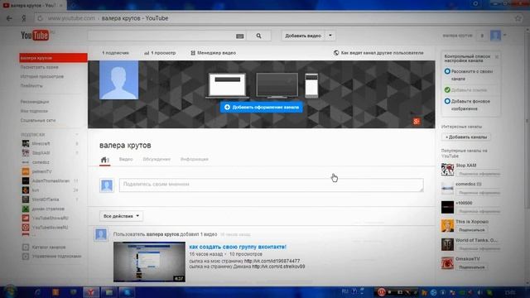Go back with the browser back arrow
Image resolution: width=530 pixels, height=298 pixels.
[x=9, y=18]
